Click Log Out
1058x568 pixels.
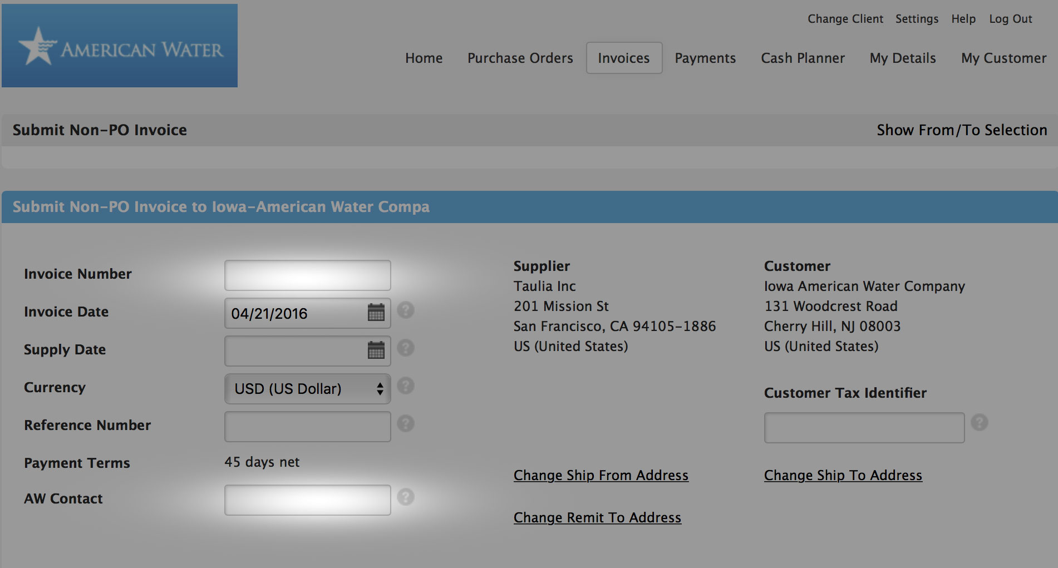[1011, 19]
